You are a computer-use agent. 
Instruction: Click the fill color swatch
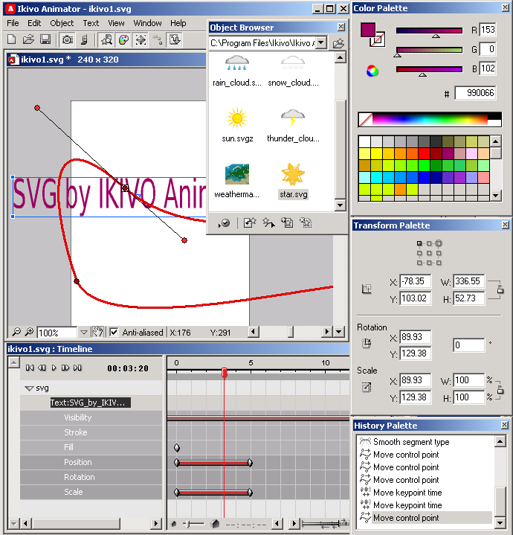(x=368, y=30)
